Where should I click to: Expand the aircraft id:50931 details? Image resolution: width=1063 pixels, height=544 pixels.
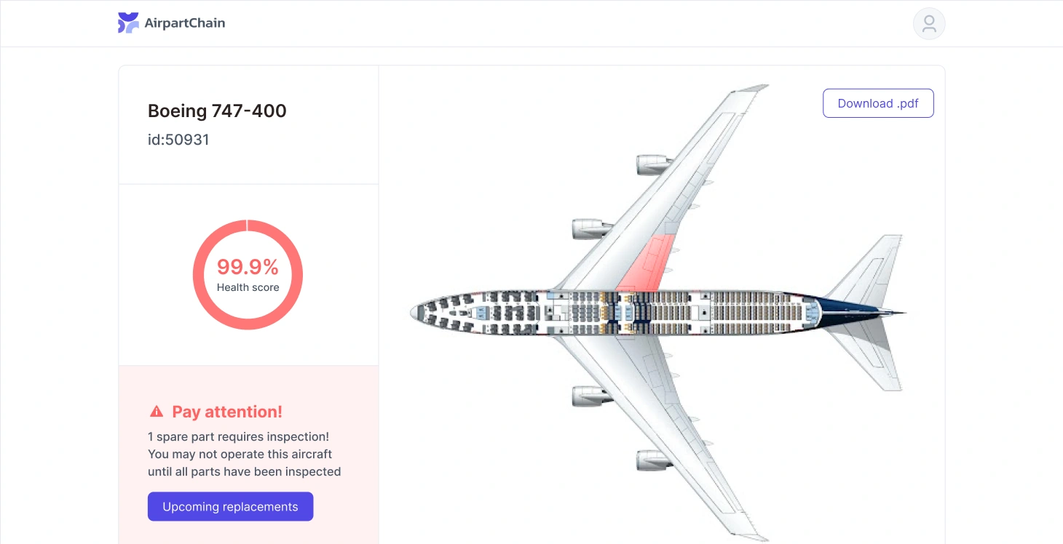click(178, 140)
